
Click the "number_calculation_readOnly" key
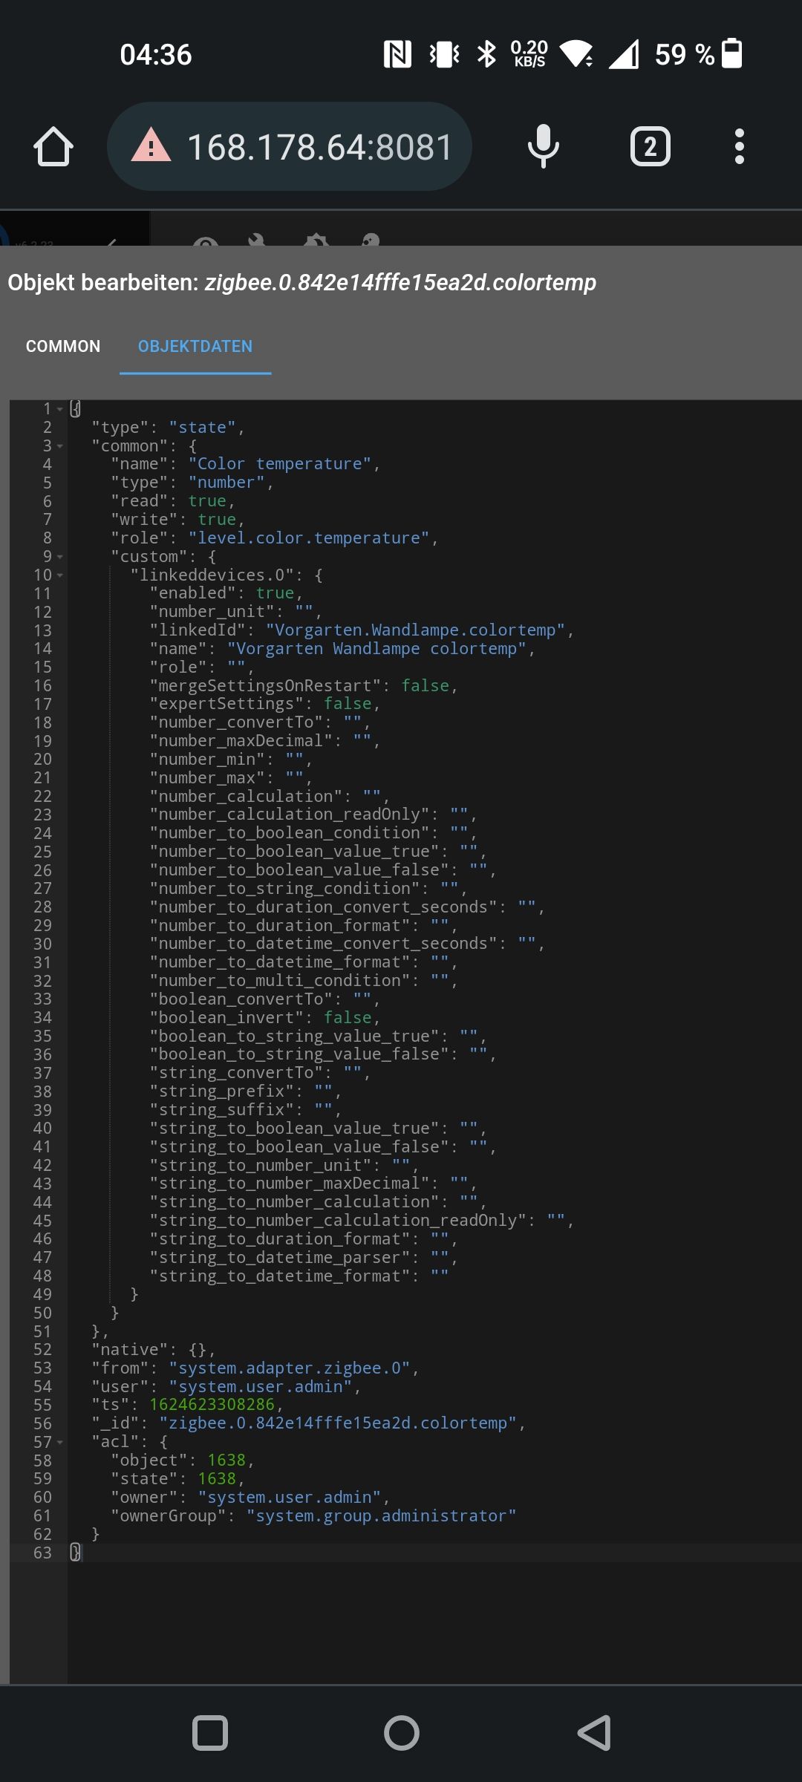click(290, 815)
